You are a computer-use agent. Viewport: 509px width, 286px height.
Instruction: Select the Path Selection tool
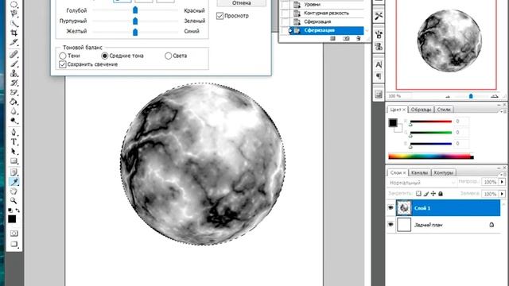(14, 151)
